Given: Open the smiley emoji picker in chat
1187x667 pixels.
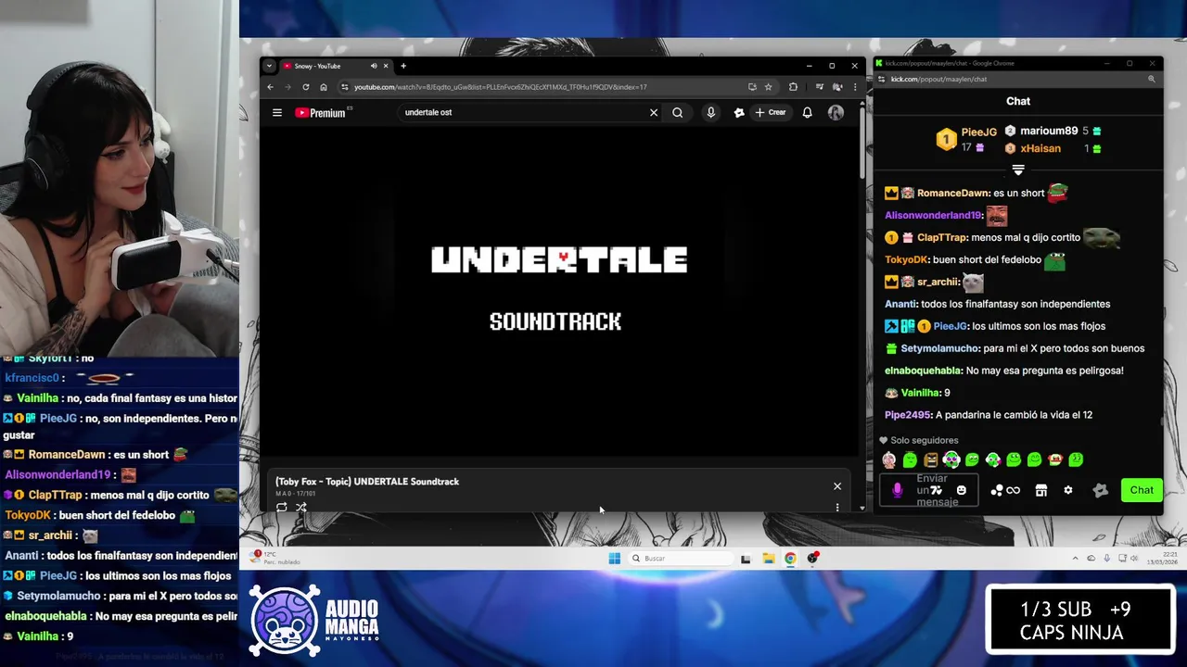Looking at the screenshot, I should pos(962,490).
